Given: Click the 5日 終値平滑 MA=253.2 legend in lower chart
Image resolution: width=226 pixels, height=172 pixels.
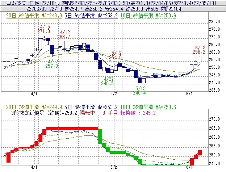Looking at the screenshot, I should pyautogui.click(x=91, y=107).
